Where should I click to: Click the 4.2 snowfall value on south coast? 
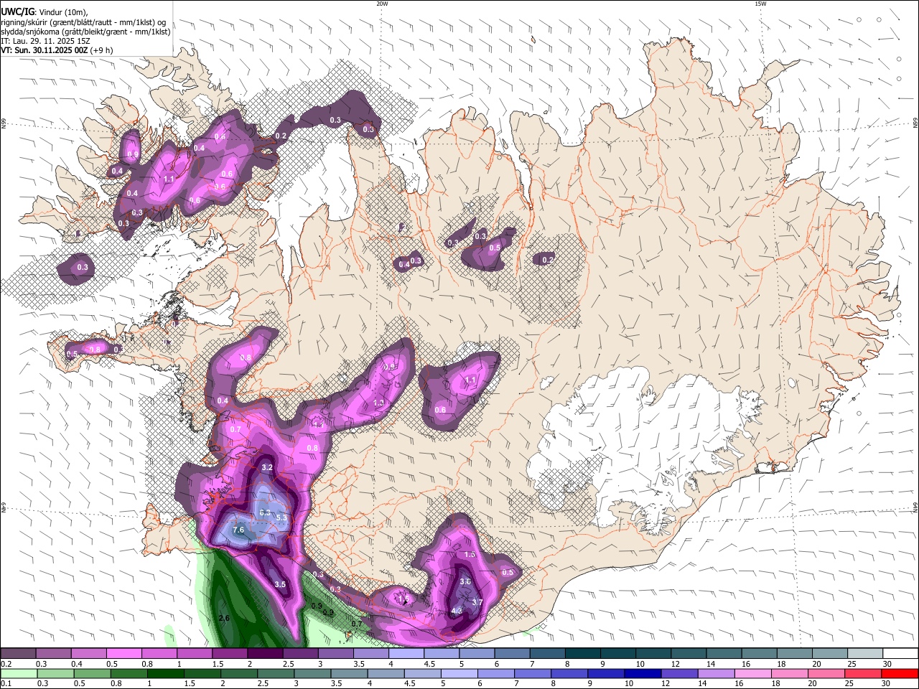[x=457, y=611]
